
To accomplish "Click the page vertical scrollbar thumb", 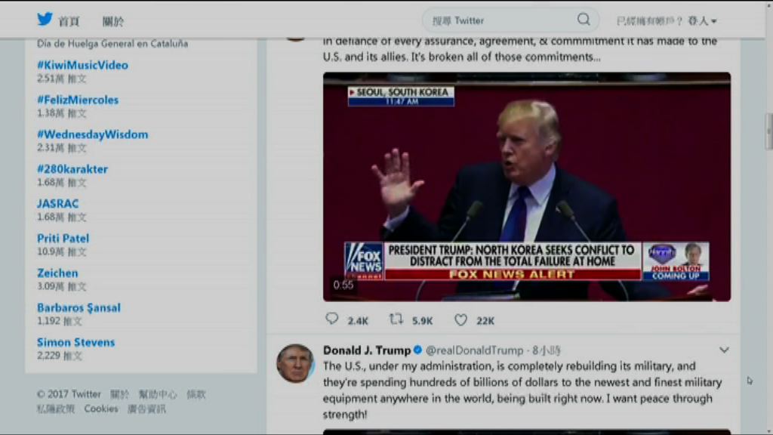I will 768,131.
